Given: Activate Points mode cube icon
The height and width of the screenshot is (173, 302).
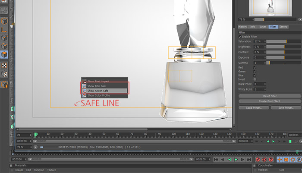Looking at the screenshot, I should 4,38.
